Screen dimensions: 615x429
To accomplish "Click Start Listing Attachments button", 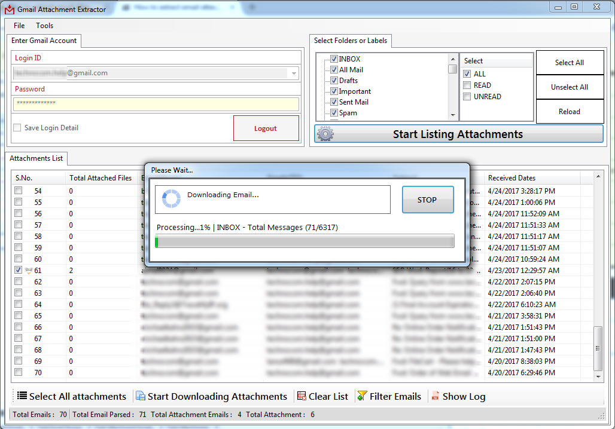I will tap(458, 134).
